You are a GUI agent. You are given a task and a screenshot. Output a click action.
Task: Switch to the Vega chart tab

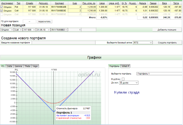click(35, 66)
